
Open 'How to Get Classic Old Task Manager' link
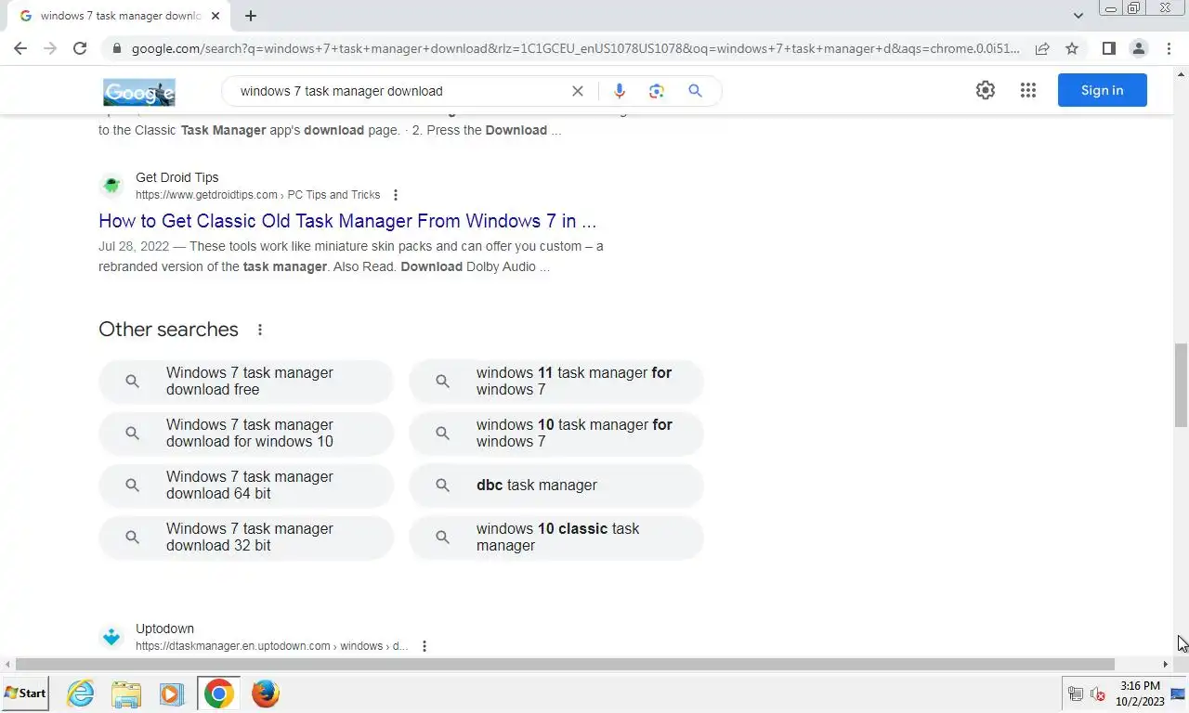tap(347, 221)
